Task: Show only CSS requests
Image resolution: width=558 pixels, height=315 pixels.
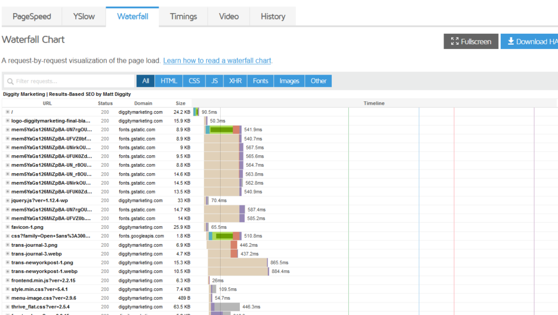Action: pos(194,81)
